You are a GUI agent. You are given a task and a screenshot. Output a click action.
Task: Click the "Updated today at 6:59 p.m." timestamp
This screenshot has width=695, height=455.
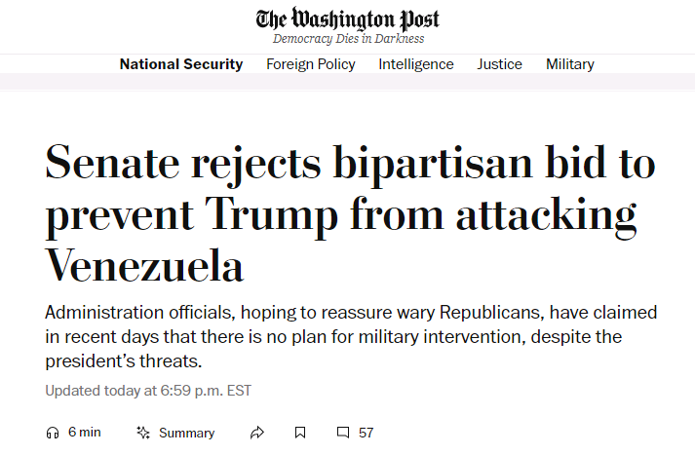148,391
